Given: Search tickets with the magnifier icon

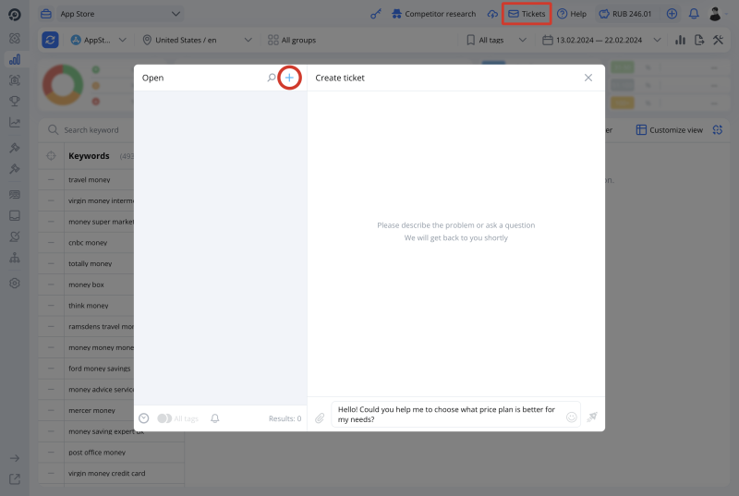Looking at the screenshot, I should point(272,78).
